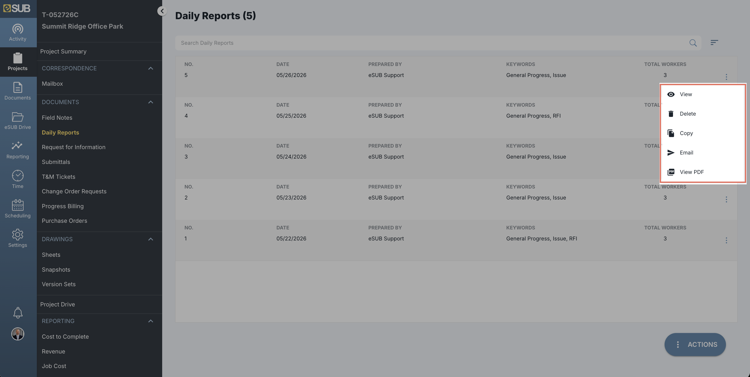Collapse the Drawings section
Viewport: 750px width, 377px height.
[x=150, y=239]
